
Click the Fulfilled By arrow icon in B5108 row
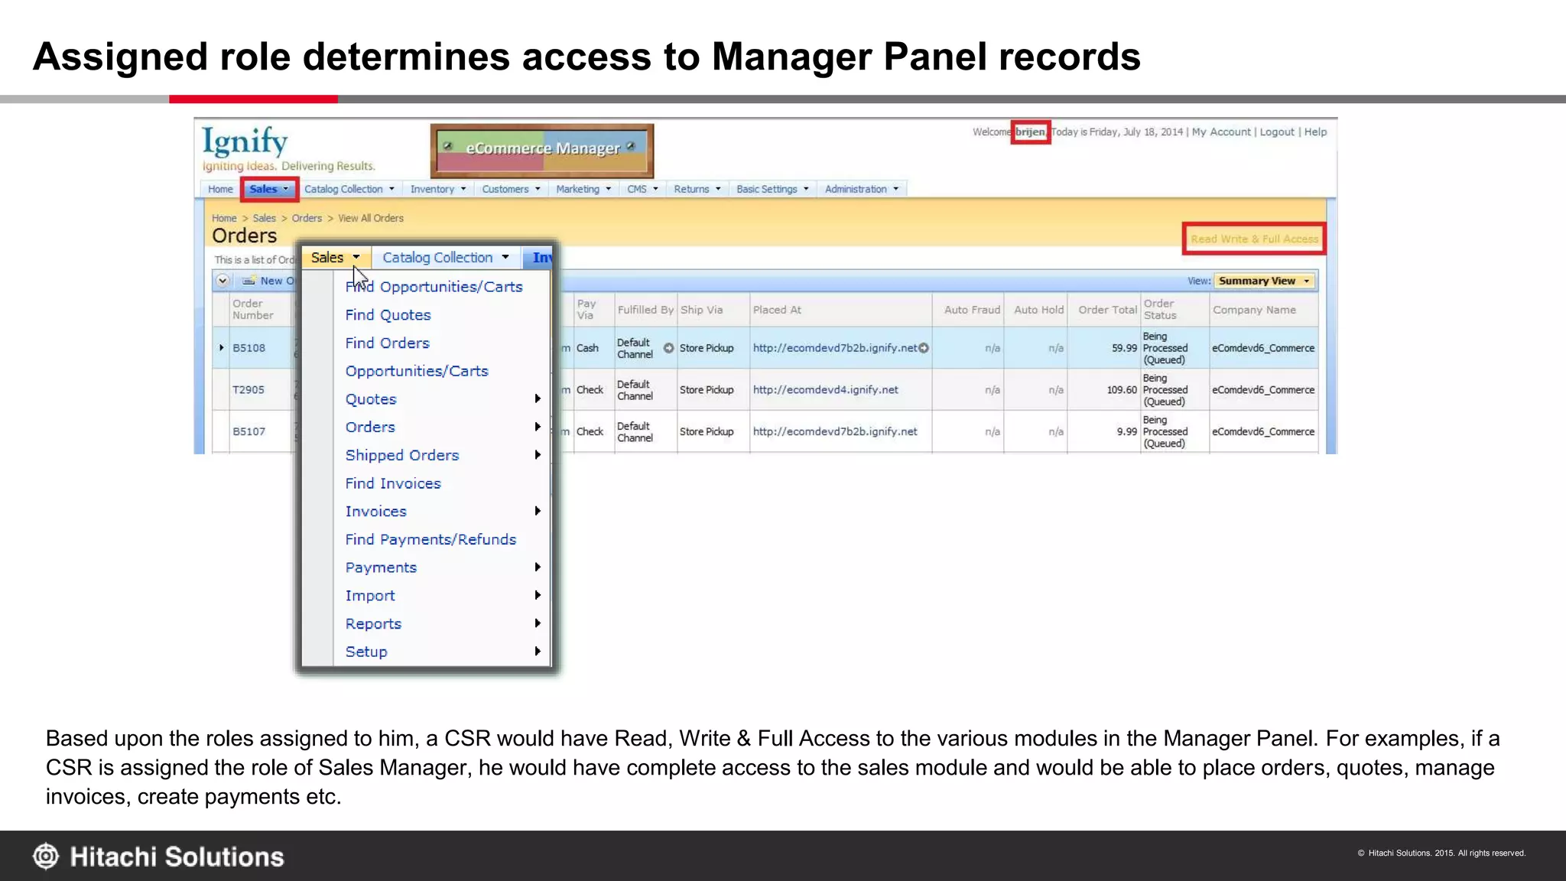pos(668,348)
